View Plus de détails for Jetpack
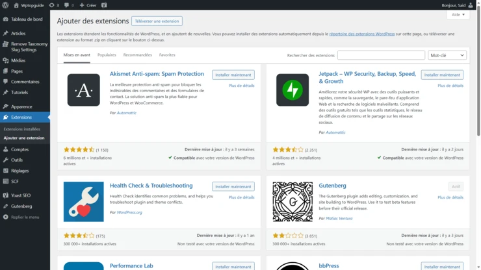The height and width of the screenshot is (270, 481). pyautogui.click(x=450, y=86)
